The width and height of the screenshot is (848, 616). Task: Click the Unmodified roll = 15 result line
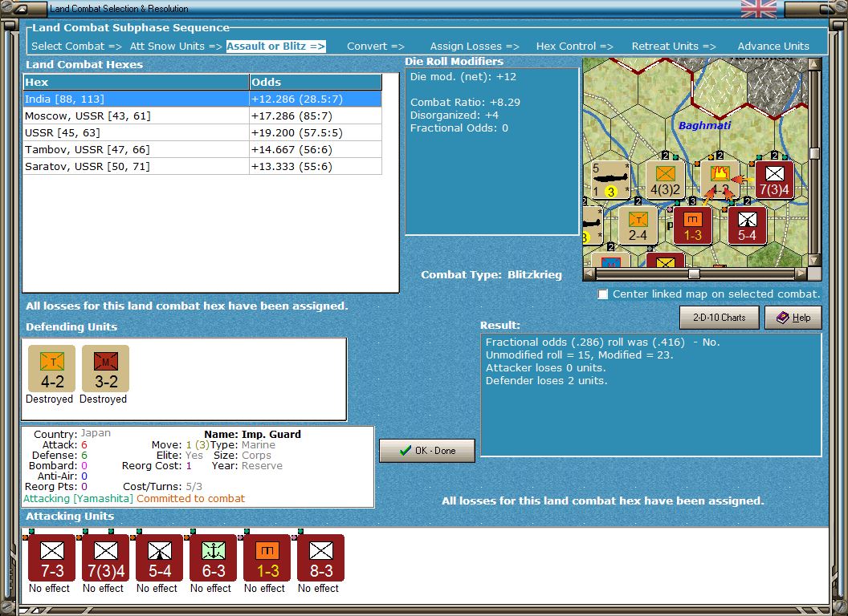pyautogui.click(x=579, y=355)
